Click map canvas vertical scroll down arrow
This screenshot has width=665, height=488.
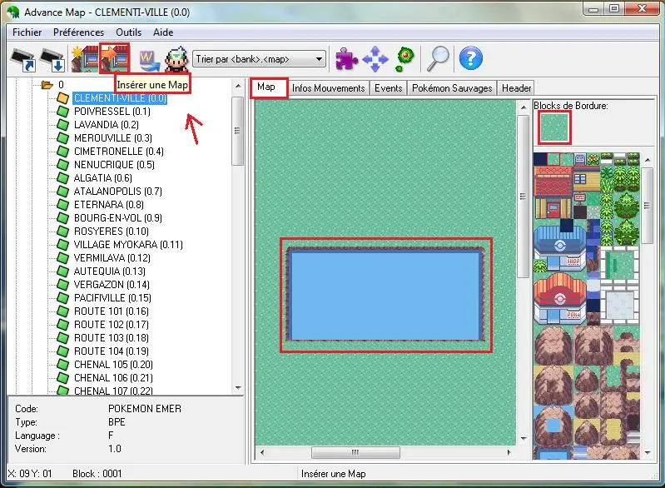[x=524, y=438]
